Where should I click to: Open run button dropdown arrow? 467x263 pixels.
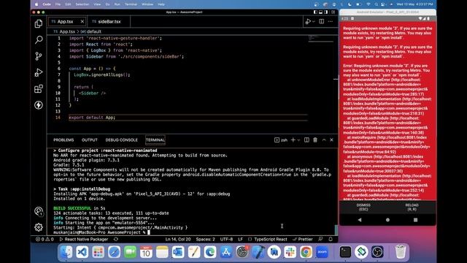pyautogui.click(x=314, y=22)
